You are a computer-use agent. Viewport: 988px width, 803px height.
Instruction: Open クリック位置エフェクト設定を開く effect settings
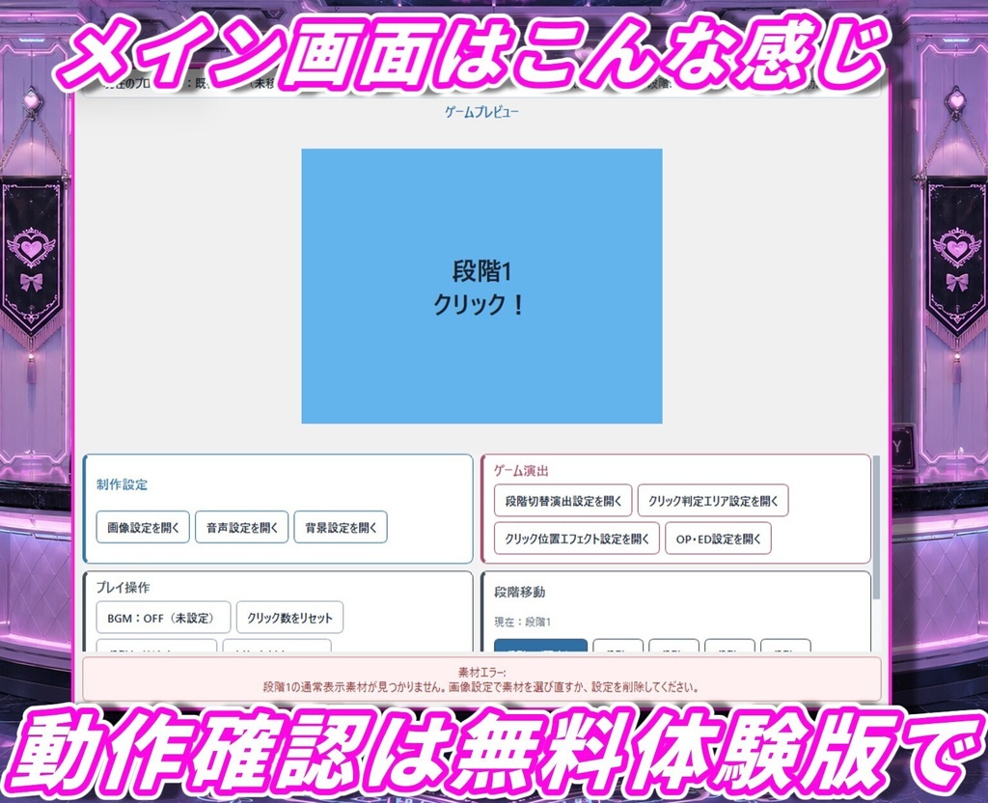pos(577,539)
